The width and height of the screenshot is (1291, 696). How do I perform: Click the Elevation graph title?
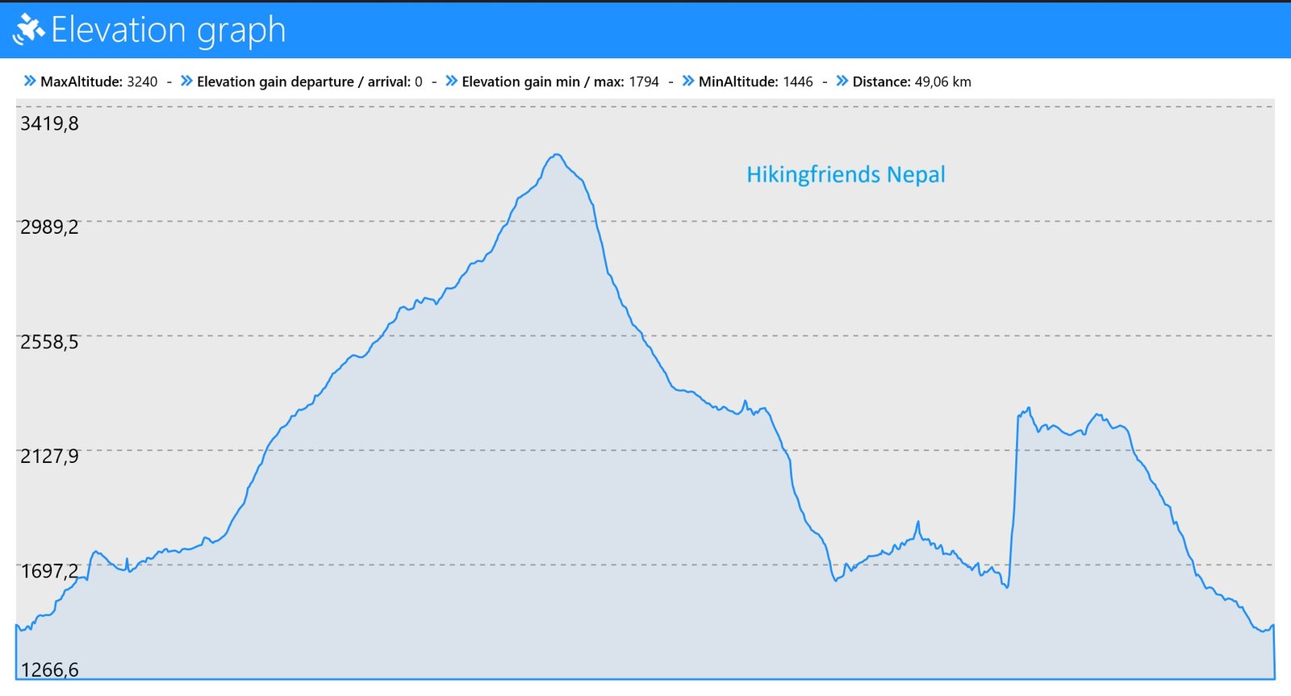click(x=168, y=30)
